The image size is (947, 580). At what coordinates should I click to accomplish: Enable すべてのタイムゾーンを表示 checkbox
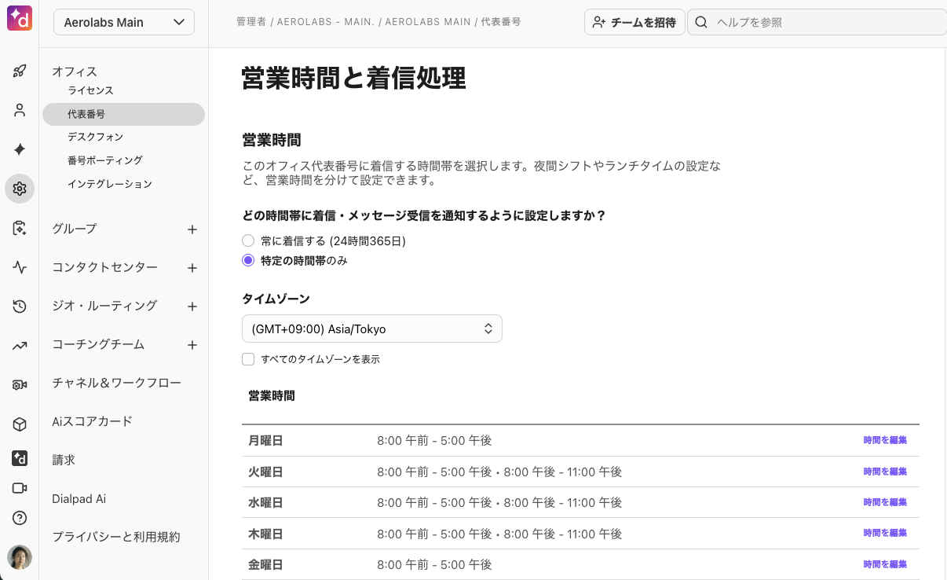248,359
